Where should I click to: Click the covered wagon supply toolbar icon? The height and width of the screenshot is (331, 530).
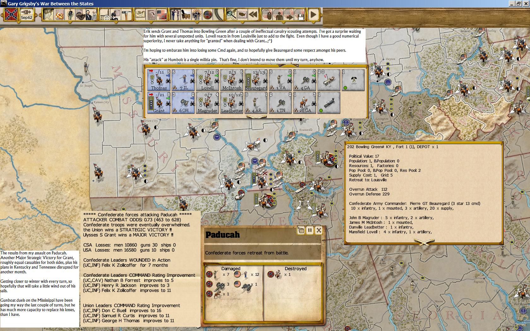186,15
